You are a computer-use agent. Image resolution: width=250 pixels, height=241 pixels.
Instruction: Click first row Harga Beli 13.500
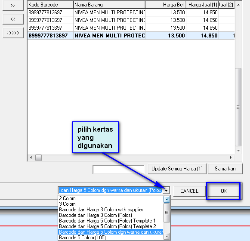pyautogui.click(x=166, y=12)
